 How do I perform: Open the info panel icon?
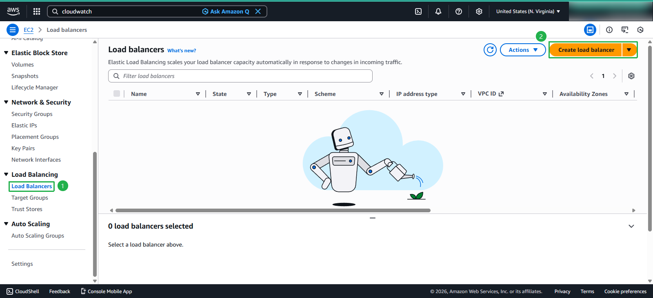(x=609, y=30)
